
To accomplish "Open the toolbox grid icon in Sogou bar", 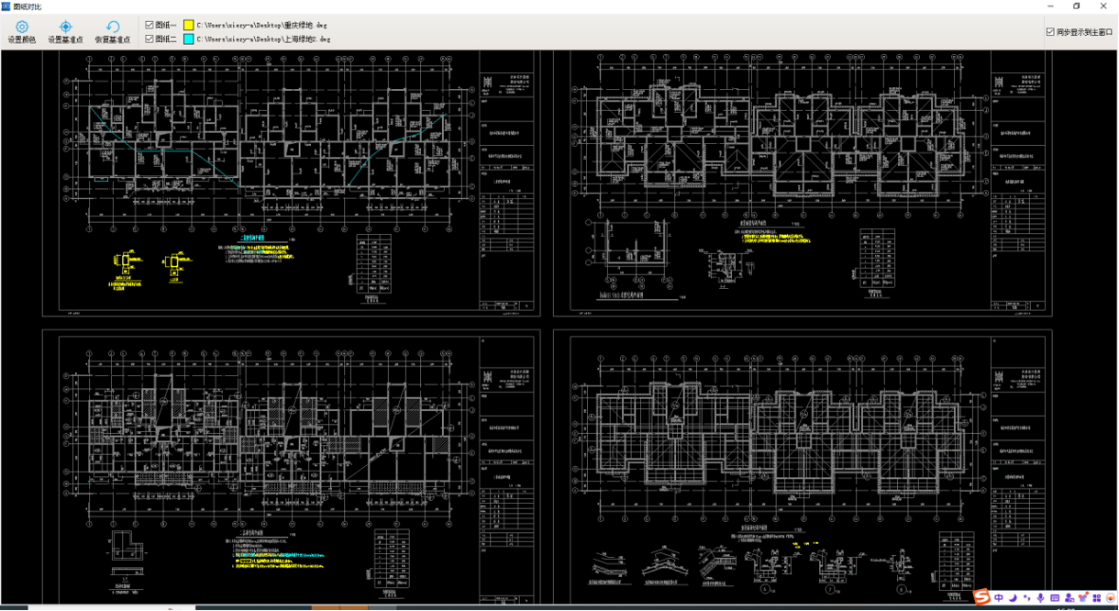I will coord(1096,598).
